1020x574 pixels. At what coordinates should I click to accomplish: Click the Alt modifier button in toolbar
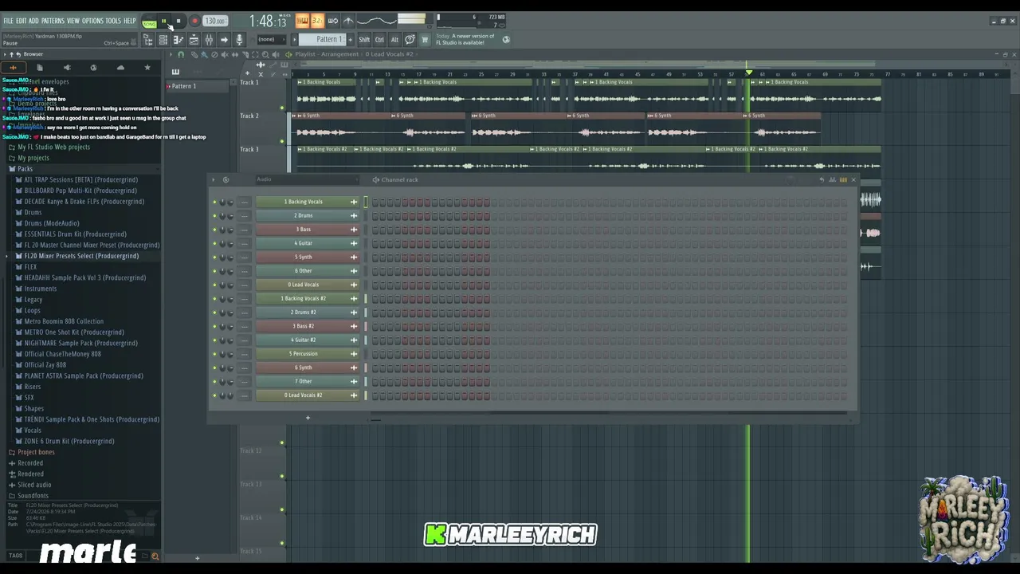(x=394, y=40)
